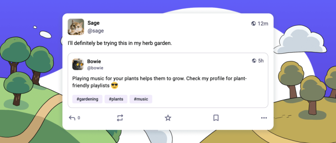Screen dimensions: 336x143
Task: Bookmark Sage's post
Action: point(216,118)
